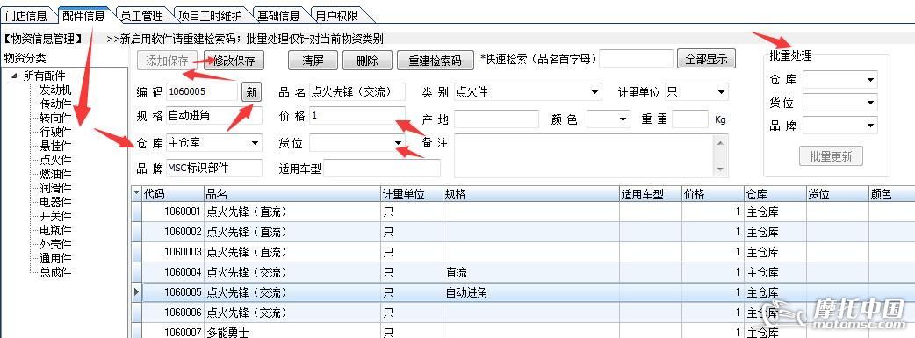Click the 直流 cell in row 1060004
The width and height of the screenshot is (915, 338).
pos(530,272)
